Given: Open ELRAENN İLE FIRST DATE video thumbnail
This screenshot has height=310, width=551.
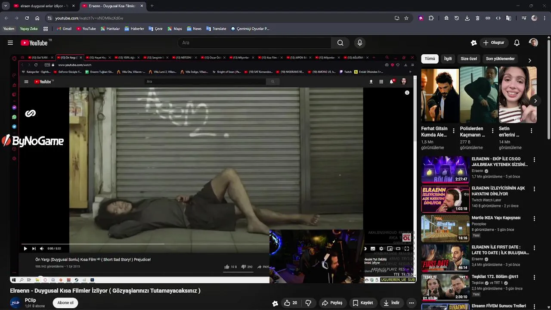Looking at the screenshot, I should coord(445,258).
